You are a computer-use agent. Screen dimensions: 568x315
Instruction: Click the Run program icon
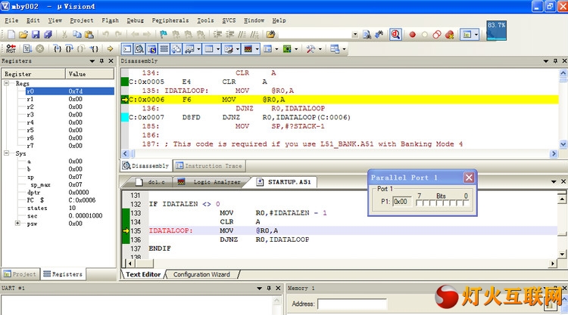(27, 49)
